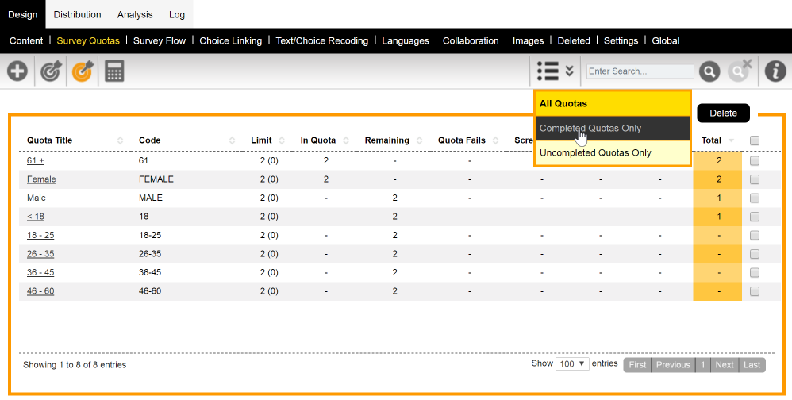Check the box for 61 + quota
This screenshot has width=792, height=400.
point(755,160)
